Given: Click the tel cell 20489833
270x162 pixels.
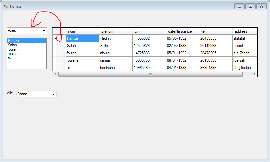Looking at the screenshot, I should (216, 38).
